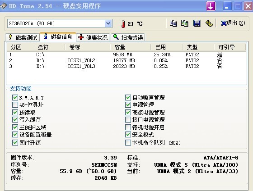
Task: Click the 类型 column header
Action: point(198,47)
